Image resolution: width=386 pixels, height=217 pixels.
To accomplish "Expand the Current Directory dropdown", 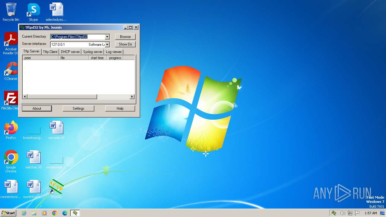I will pos(107,37).
